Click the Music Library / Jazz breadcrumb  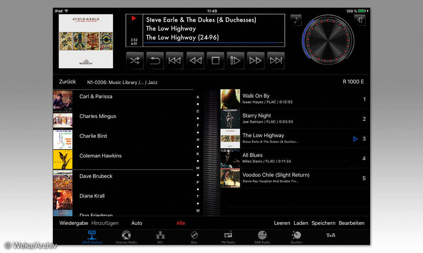122,82
